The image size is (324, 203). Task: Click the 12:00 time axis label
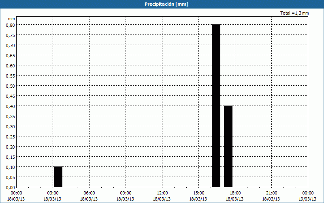tap(162, 193)
